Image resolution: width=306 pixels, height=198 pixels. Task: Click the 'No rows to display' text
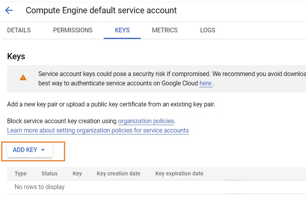40,187
